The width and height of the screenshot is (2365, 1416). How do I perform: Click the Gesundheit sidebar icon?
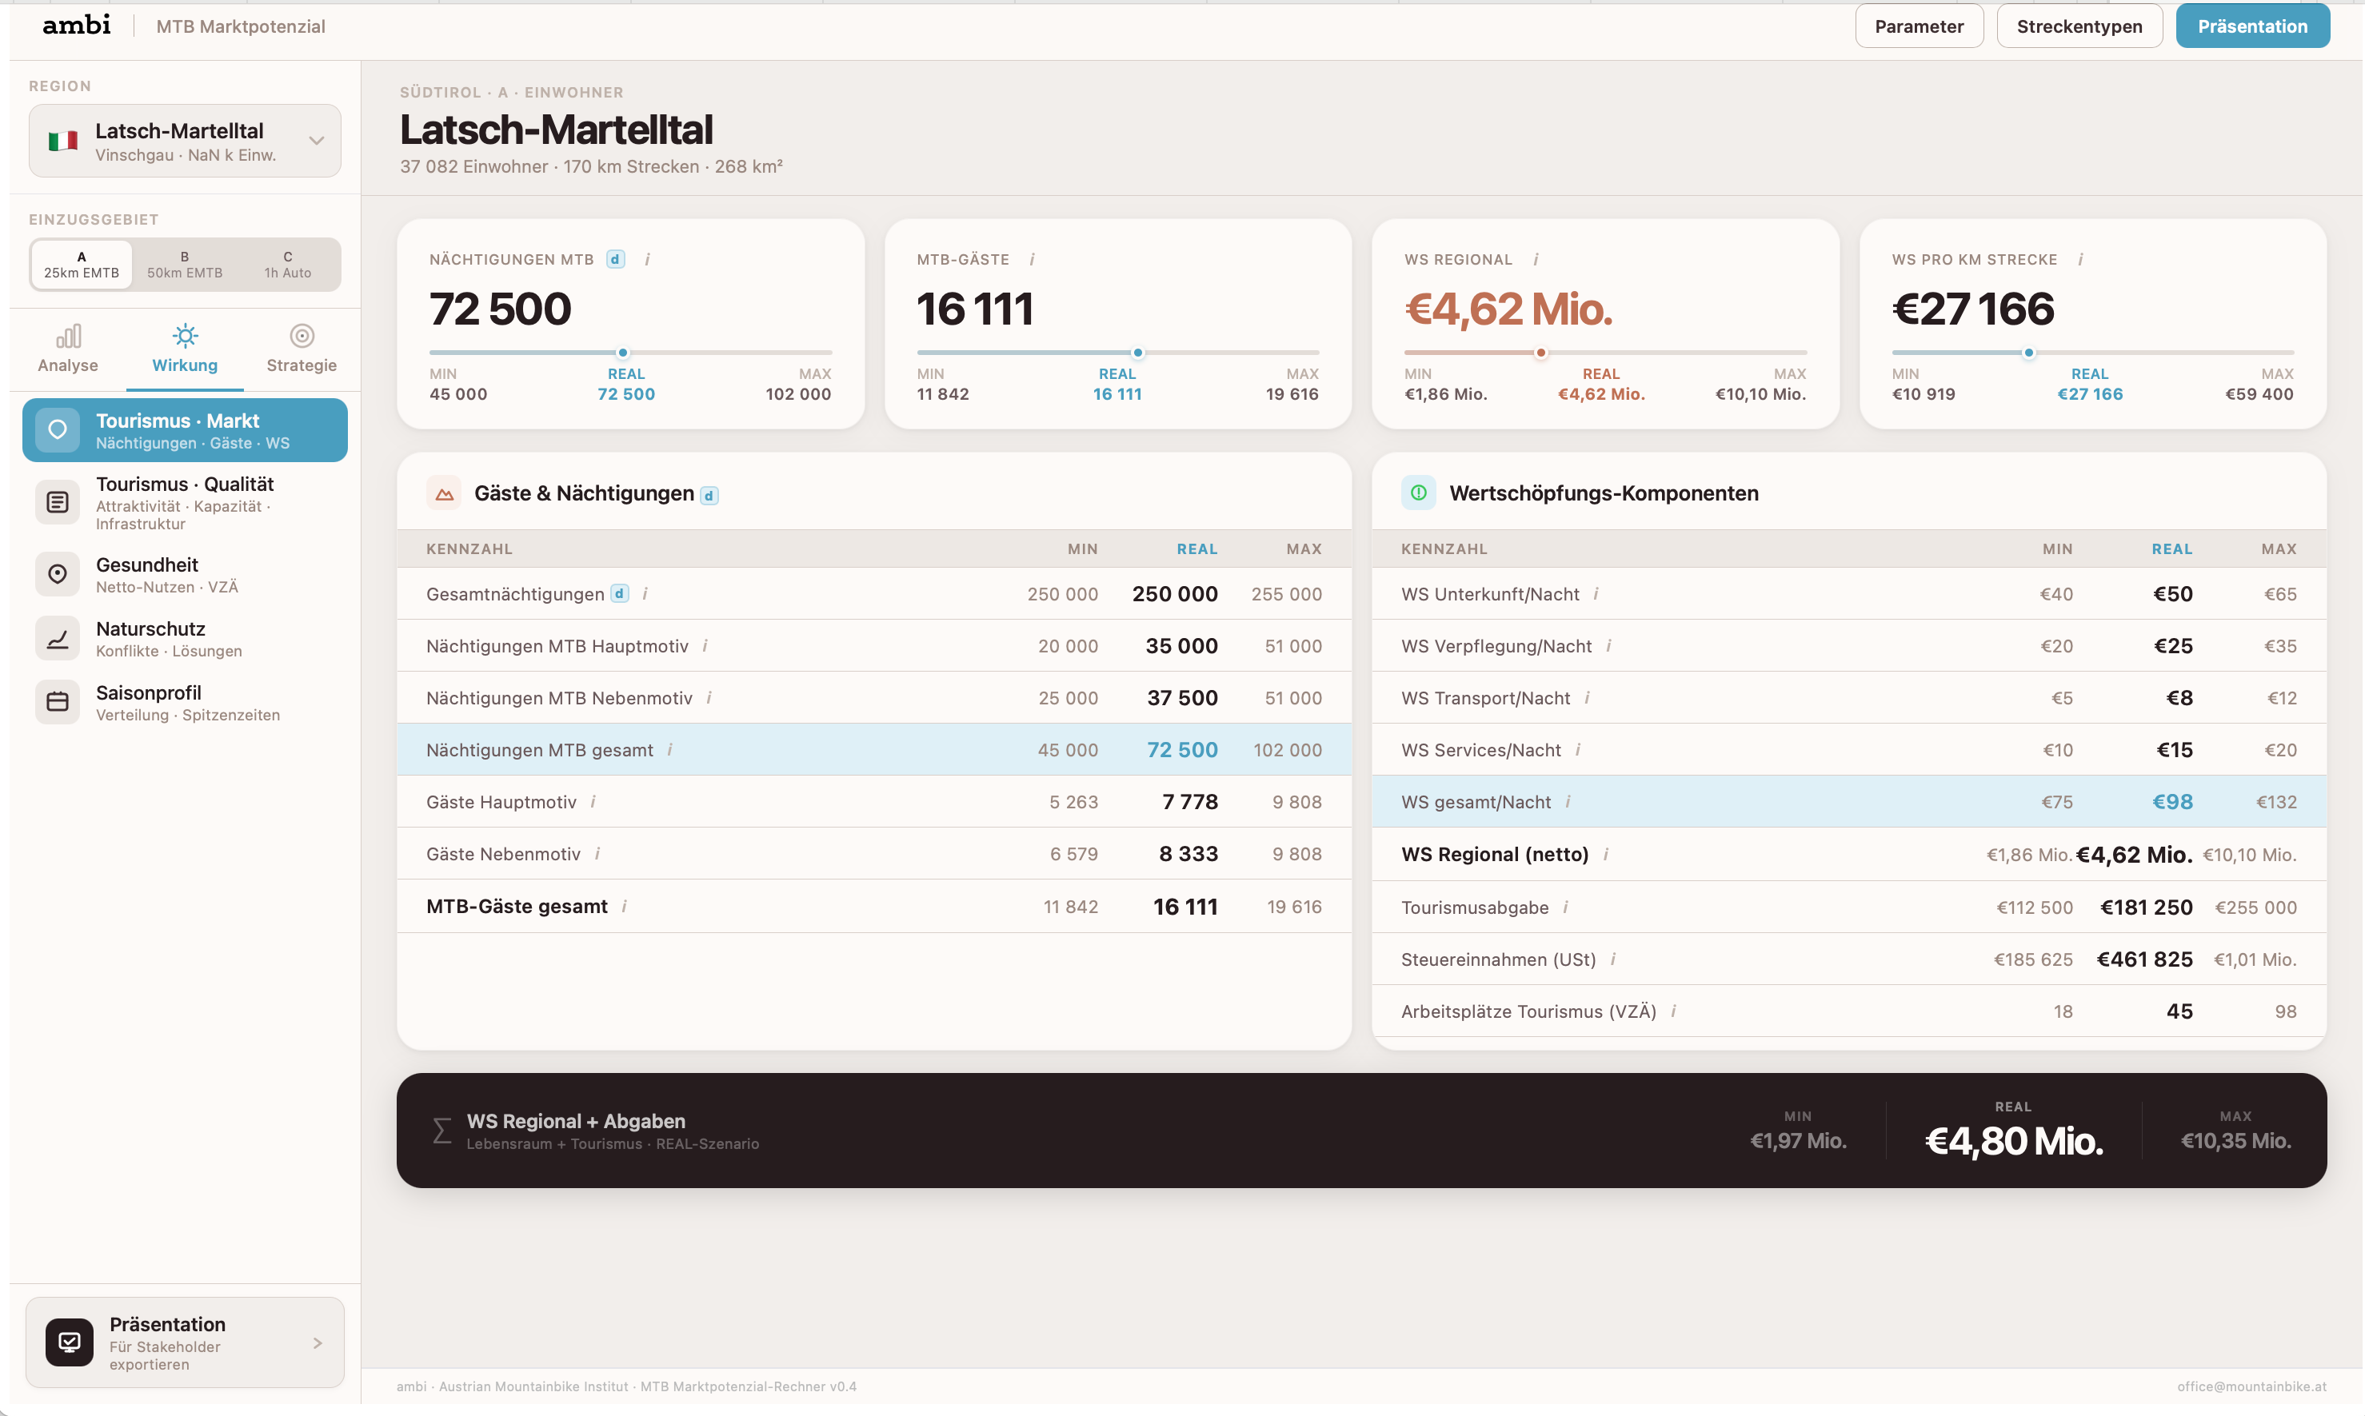coord(58,573)
